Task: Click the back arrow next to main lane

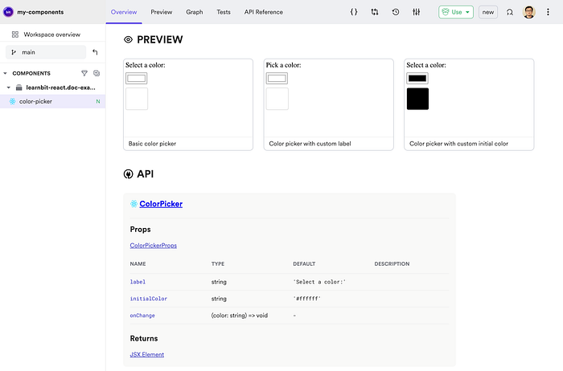Action: coord(95,52)
